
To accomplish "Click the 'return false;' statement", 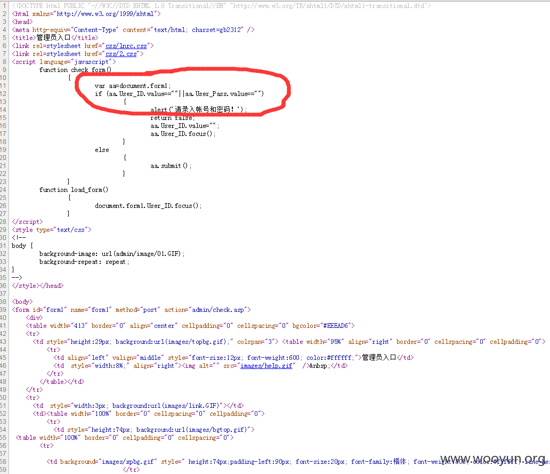I will pyautogui.click(x=173, y=118).
